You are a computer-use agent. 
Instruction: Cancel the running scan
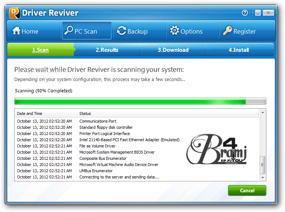(x=247, y=190)
